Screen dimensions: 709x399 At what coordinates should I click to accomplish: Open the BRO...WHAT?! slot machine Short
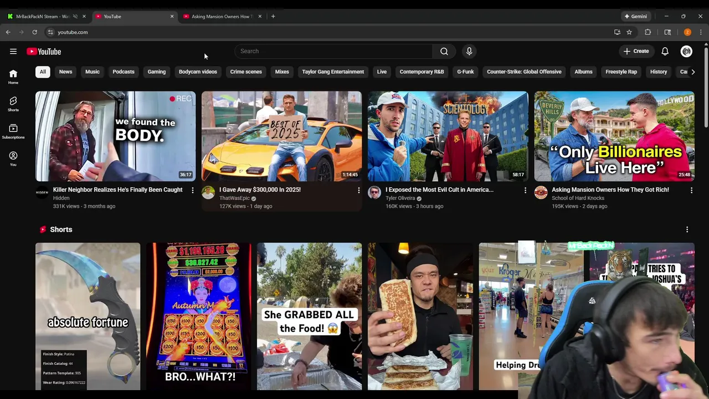tap(199, 316)
